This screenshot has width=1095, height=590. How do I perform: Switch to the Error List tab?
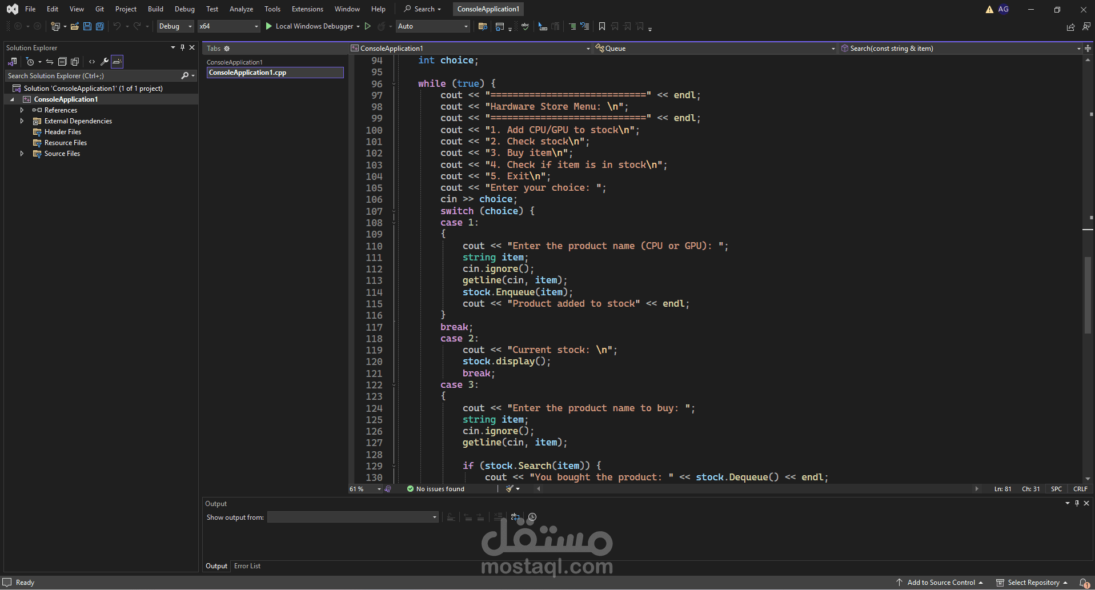(247, 566)
